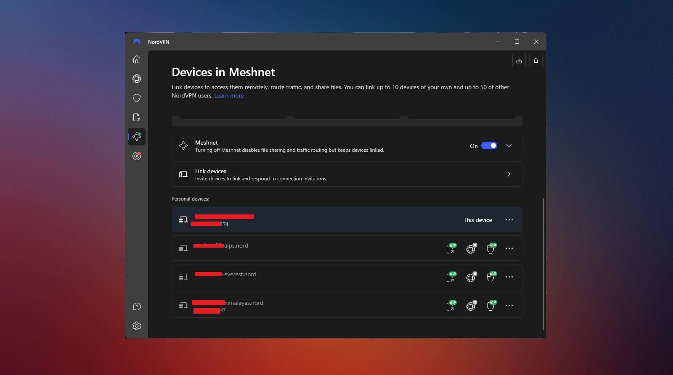The image size is (673, 375).
Task: Click the notifications bell icon
Action: 535,61
